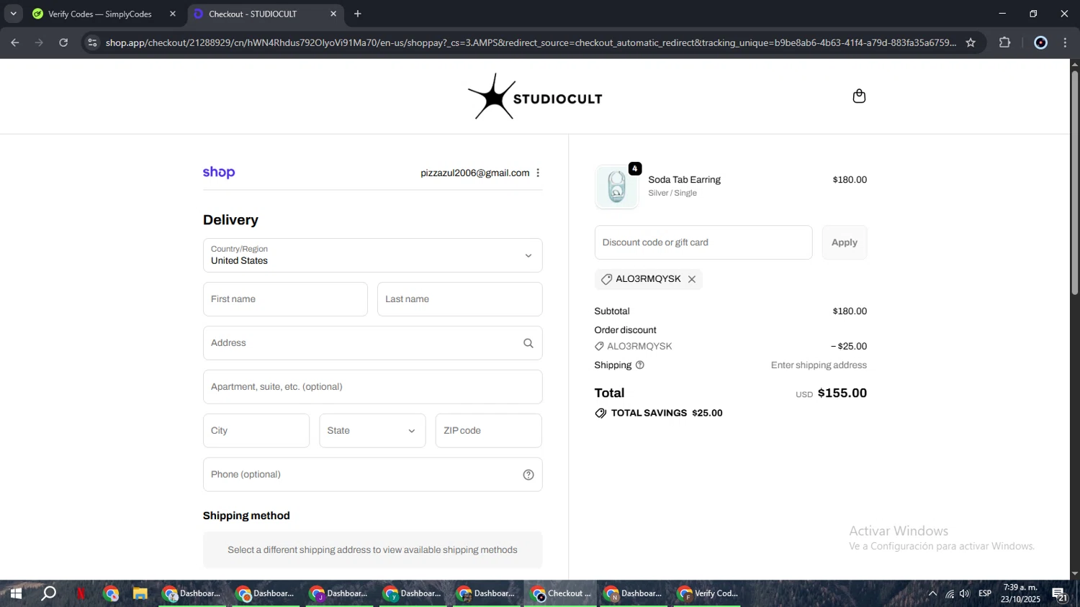Viewport: 1080px width, 607px height.
Task: Open a new browser tab
Action: [x=358, y=14]
